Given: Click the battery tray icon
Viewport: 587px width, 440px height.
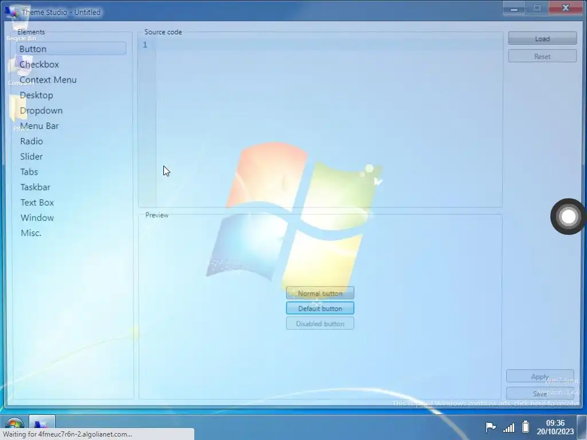Looking at the screenshot, I should pyautogui.click(x=526, y=426).
